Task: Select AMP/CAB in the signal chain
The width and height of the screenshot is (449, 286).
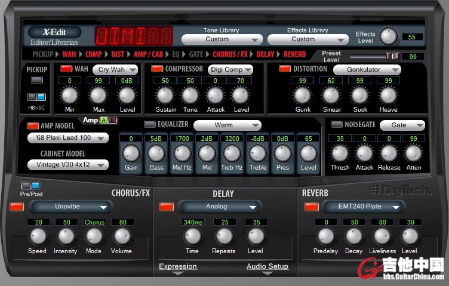Action: point(148,54)
